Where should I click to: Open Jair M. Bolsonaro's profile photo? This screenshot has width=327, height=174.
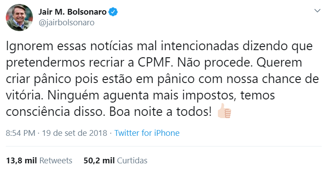pos(19,17)
